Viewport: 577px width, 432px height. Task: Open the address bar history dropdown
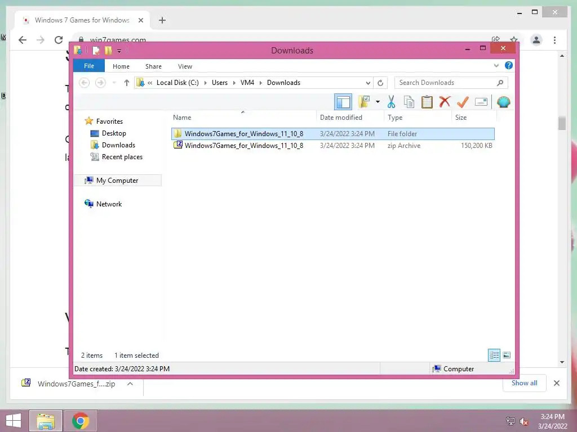point(367,83)
